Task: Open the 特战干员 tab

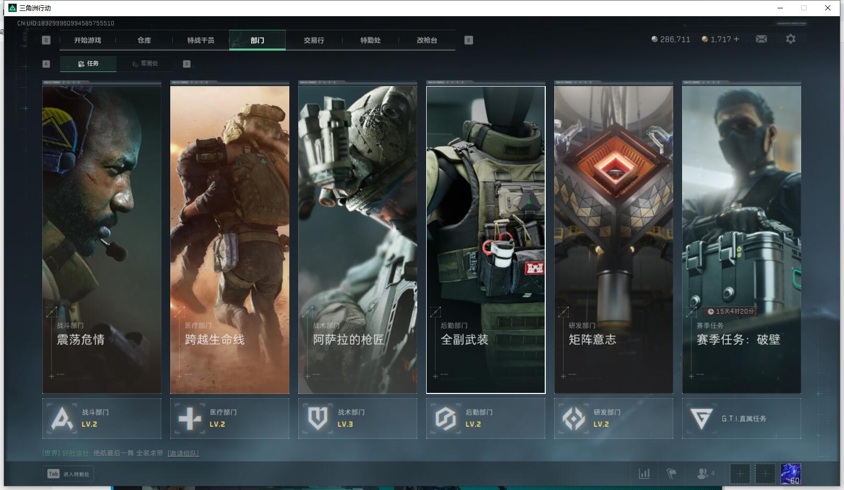Action: [201, 40]
